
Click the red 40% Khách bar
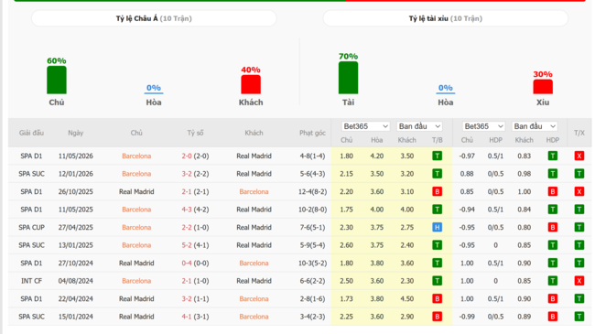(x=251, y=84)
